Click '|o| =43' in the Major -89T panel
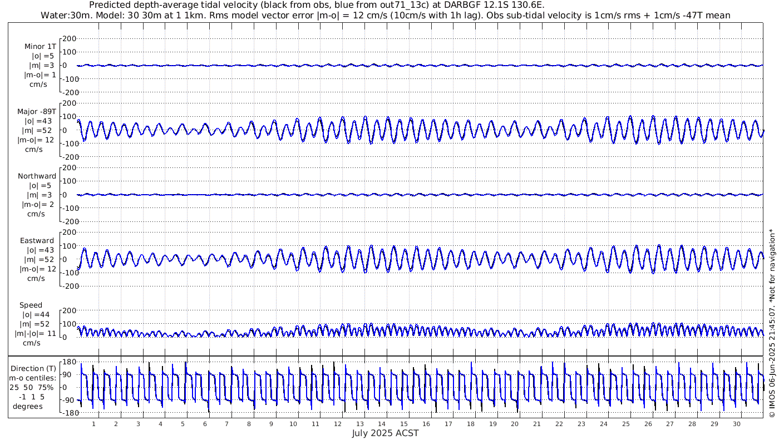Viewport: 779px width, 445px height. click(x=38, y=121)
